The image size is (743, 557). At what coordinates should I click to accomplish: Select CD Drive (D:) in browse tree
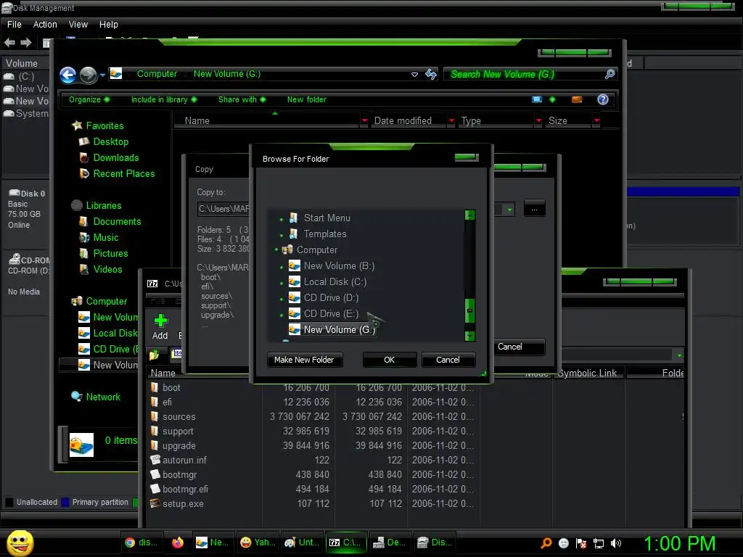point(331,298)
